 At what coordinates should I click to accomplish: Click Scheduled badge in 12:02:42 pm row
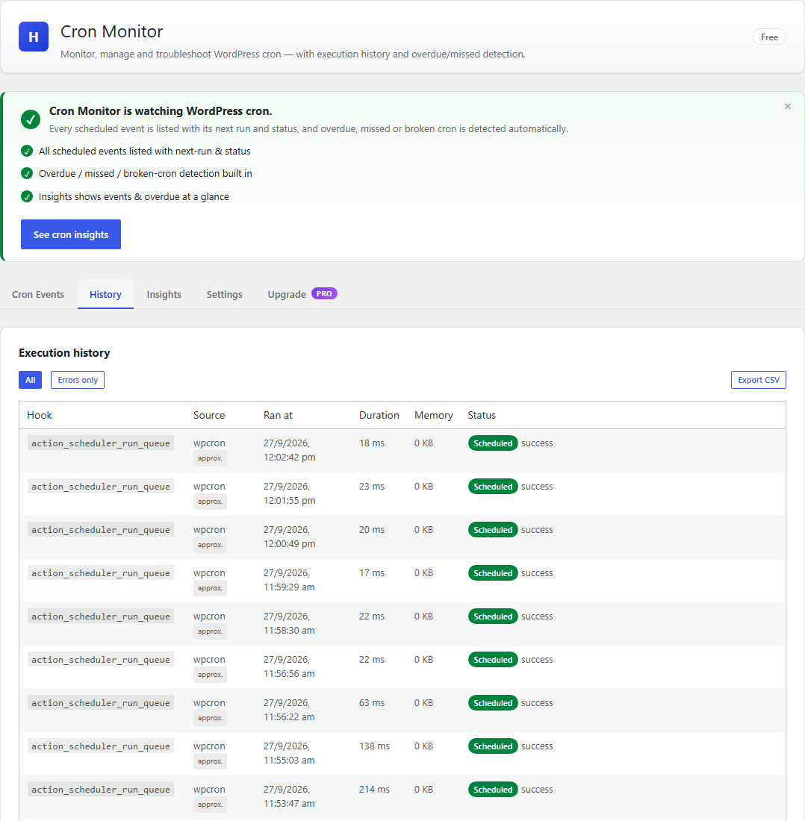[x=493, y=443]
